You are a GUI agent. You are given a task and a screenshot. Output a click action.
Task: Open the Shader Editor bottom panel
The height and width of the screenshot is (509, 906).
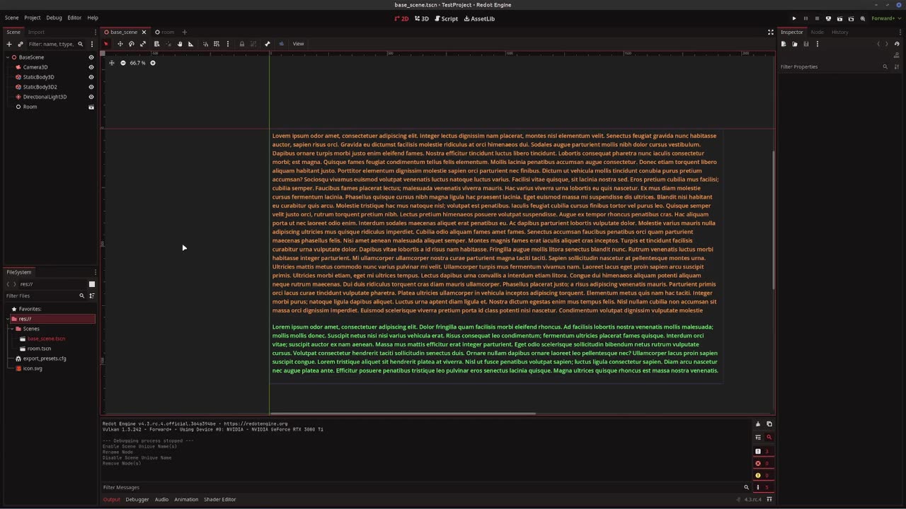220,499
